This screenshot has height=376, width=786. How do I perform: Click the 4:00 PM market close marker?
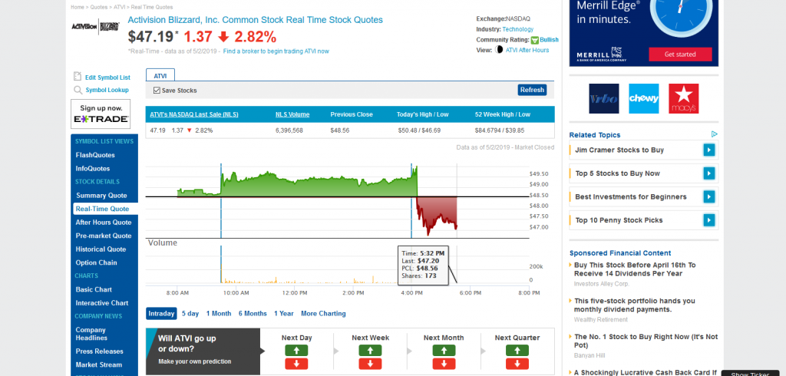411,200
